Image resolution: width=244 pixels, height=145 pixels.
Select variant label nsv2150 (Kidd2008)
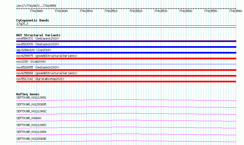(x=31, y=62)
